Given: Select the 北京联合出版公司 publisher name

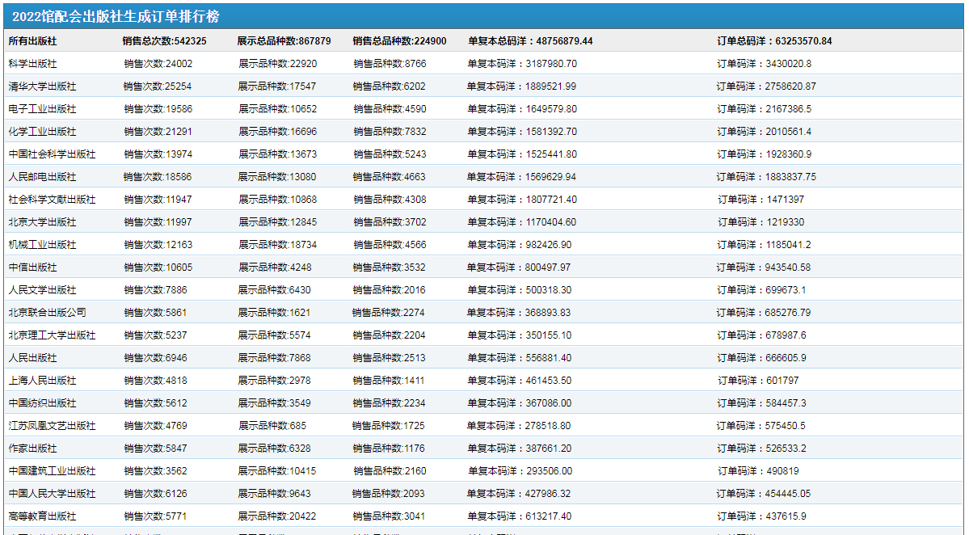Looking at the screenshot, I should [x=47, y=312].
